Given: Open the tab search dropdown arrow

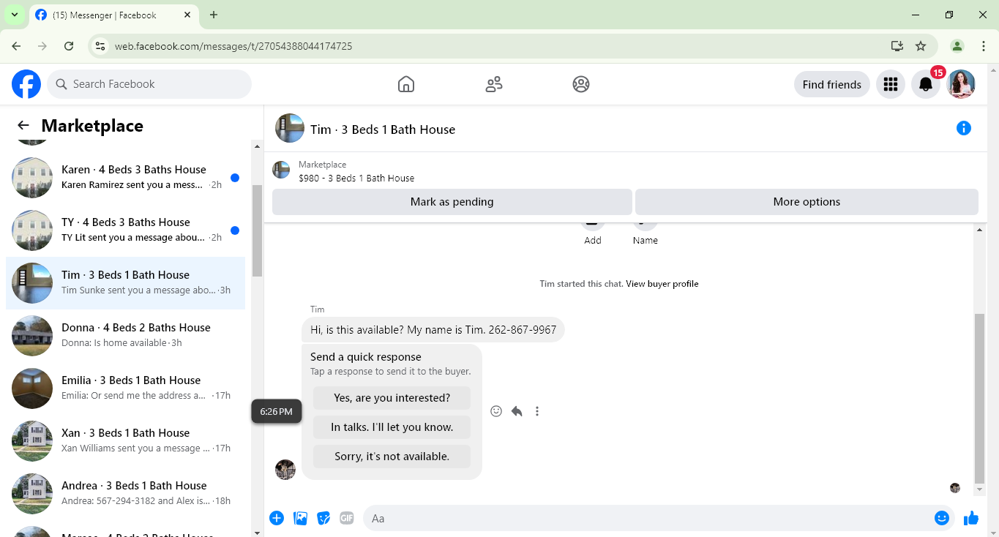Looking at the screenshot, I should pyautogui.click(x=14, y=15).
